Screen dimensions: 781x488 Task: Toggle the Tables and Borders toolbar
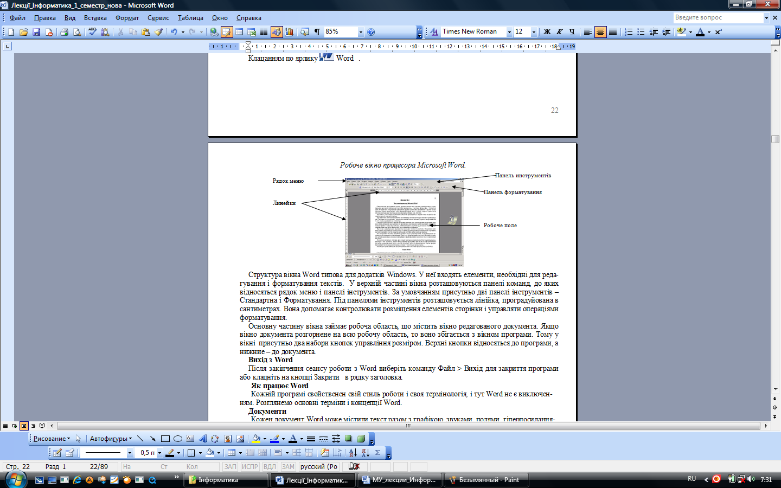227,32
